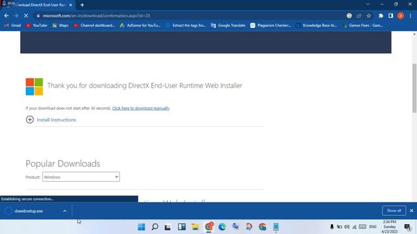Click Show all downloads button

click(x=394, y=211)
